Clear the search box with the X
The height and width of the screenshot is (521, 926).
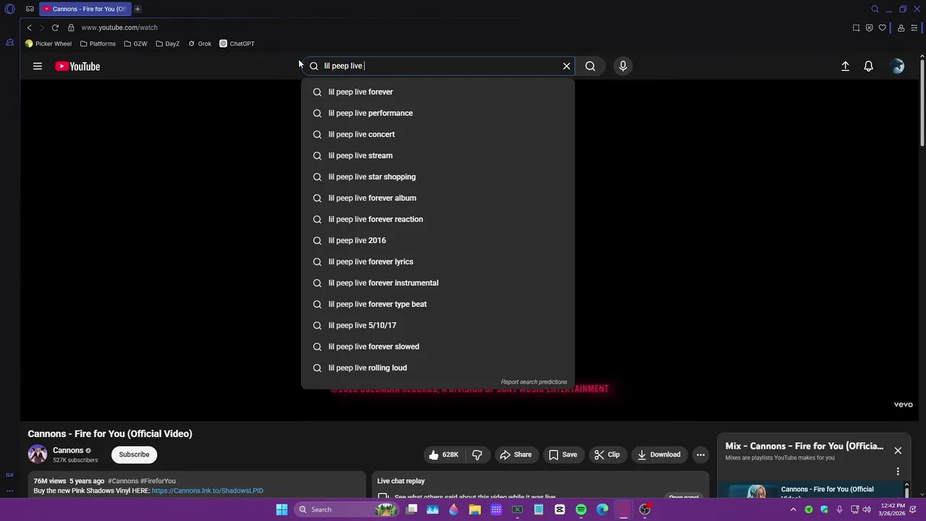(x=566, y=66)
